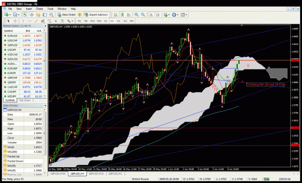Image resolution: width=302 pixels, height=183 pixels.
Task: Click the Data Window scrollbar
Action: pyautogui.click(x=44, y=141)
